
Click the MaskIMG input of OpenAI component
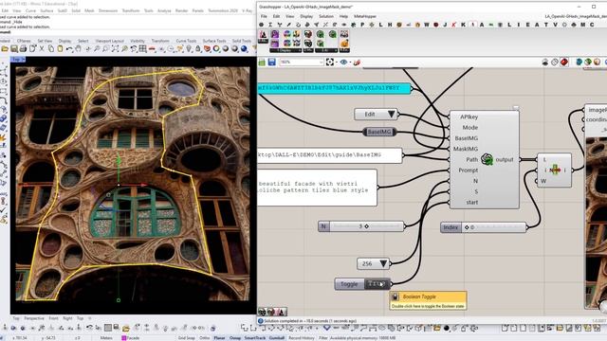coord(466,149)
